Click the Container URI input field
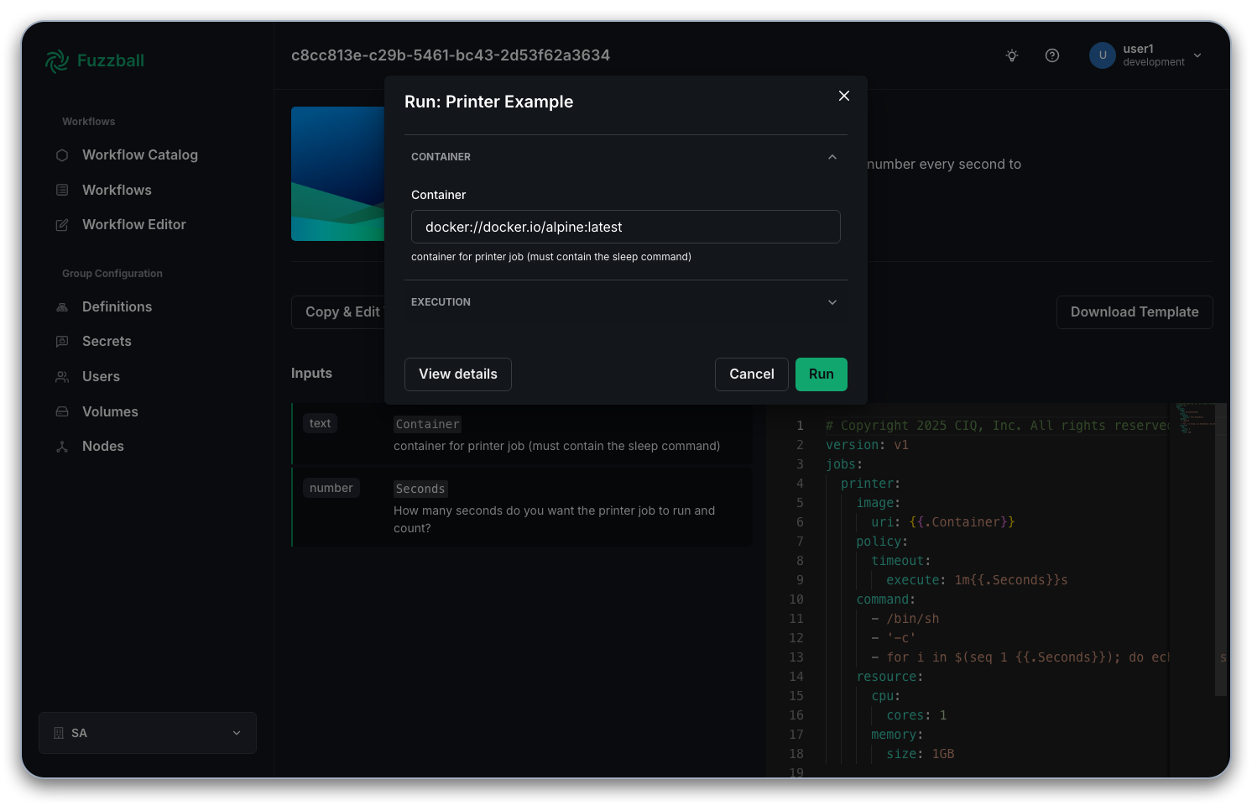Screen dimensions: 1252x806 coord(626,227)
